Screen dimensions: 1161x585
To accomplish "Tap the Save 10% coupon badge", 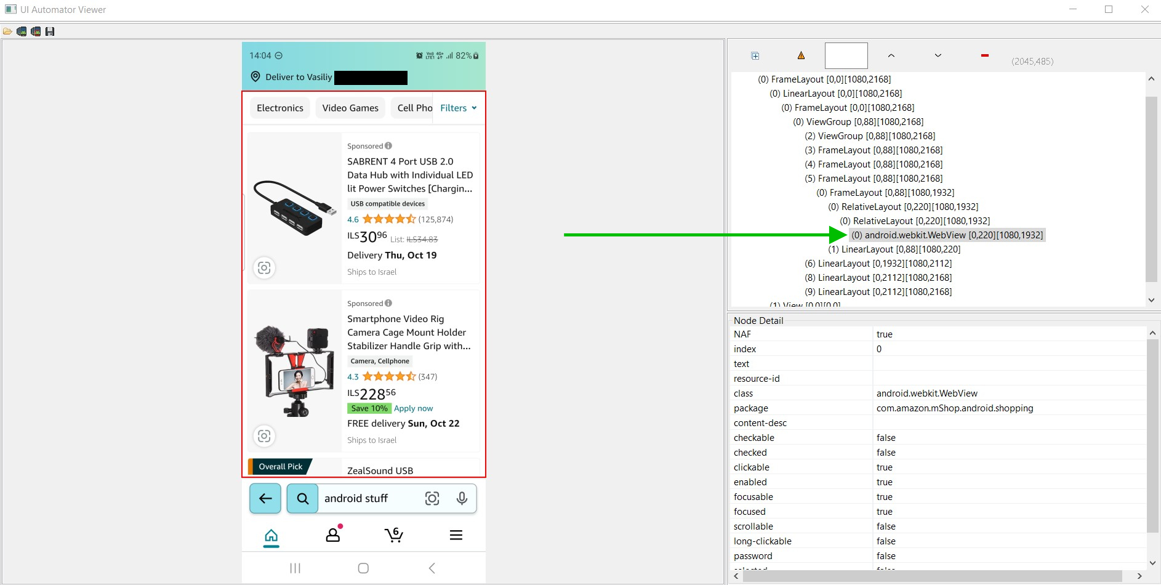I will (369, 408).
